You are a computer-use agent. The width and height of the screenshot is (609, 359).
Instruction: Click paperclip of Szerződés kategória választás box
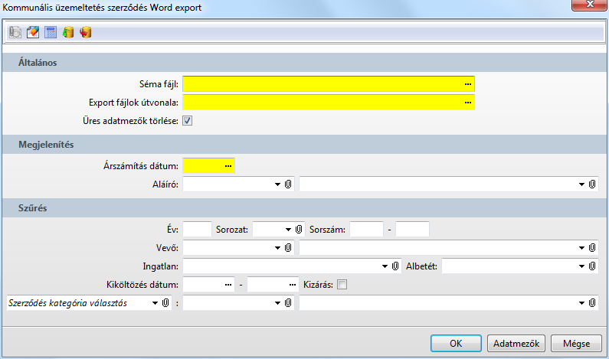pyautogui.click(x=165, y=302)
